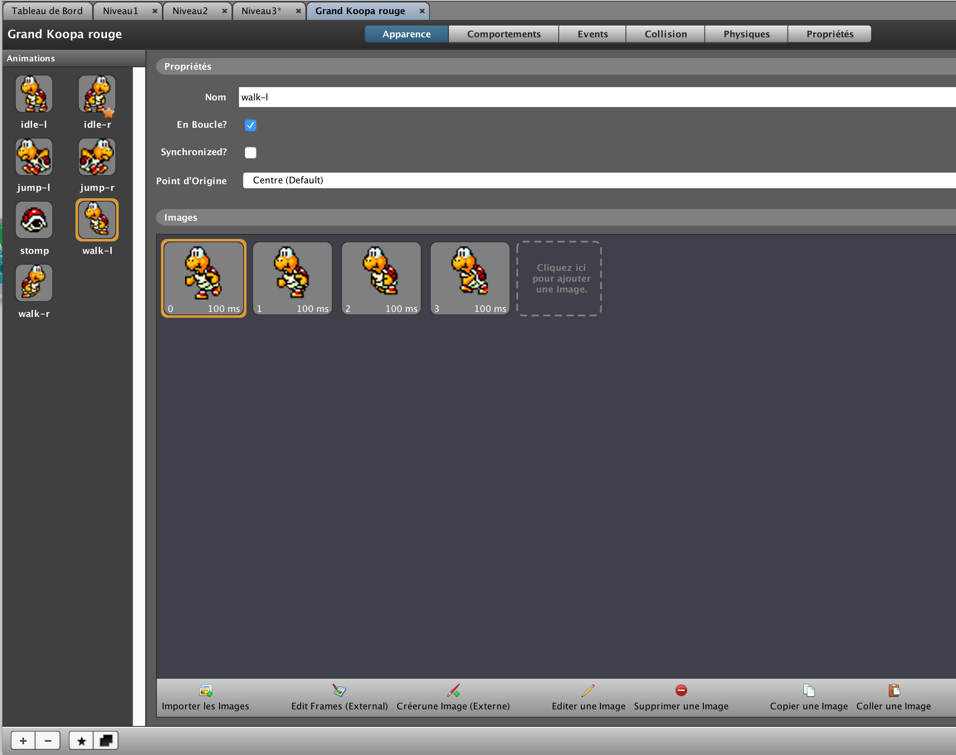The width and height of the screenshot is (956, 755).
Task: Switch to the Collision tab
Action: (x=666, y=34)
